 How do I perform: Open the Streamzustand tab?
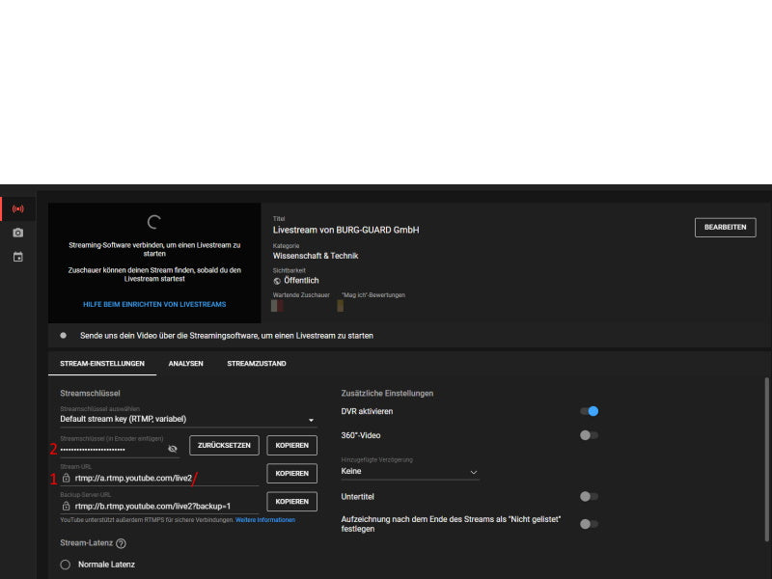coord(257,364)
